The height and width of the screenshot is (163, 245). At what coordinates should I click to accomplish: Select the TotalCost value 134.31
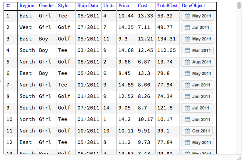[166, 39]
